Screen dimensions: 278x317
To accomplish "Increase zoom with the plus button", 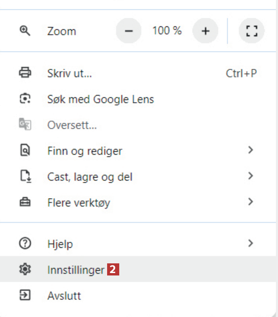I will tap(206, 31).
